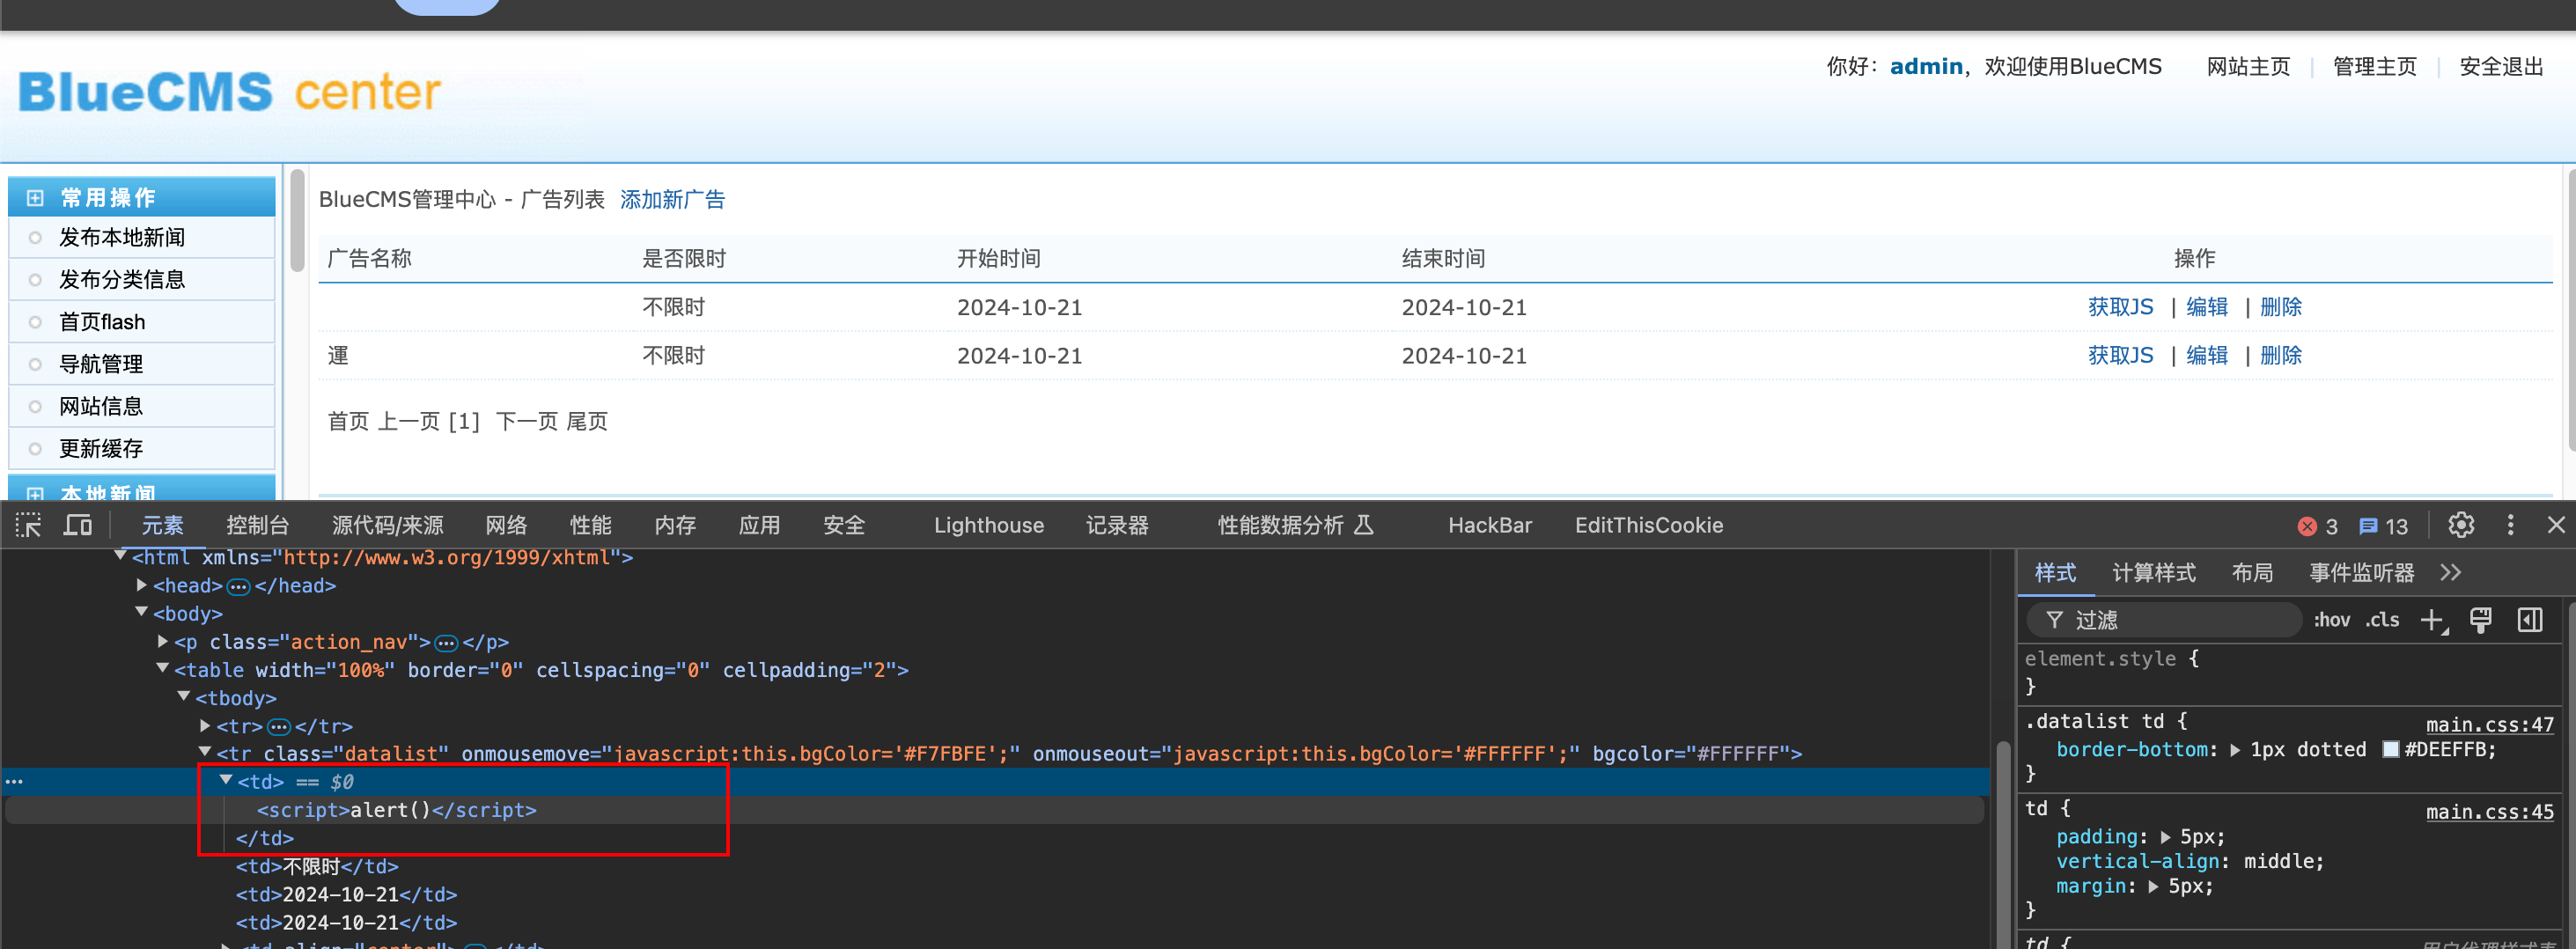
Task: Click the red error count badge
Action: (2317, 526)
